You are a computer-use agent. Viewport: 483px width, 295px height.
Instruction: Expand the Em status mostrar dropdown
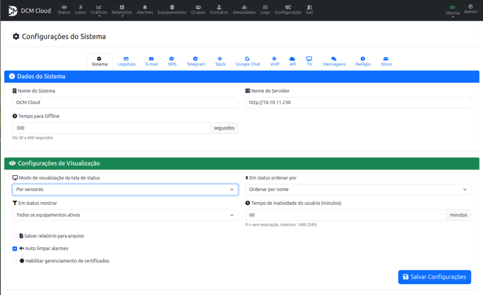(x=125, y=215)
